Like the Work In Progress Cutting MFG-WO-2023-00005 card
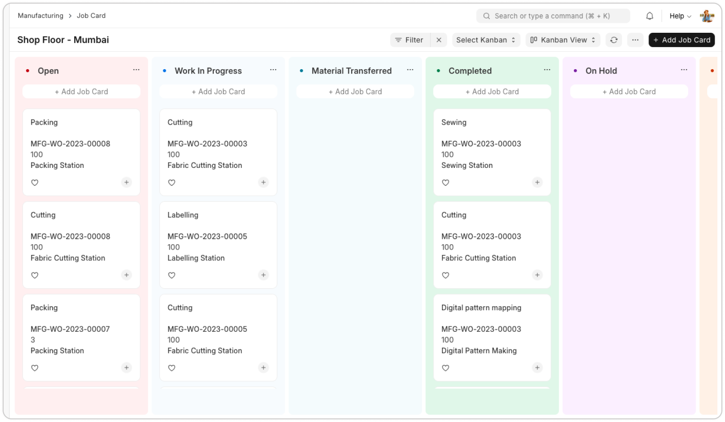This screenshot has width=725, height=422. 172,368
